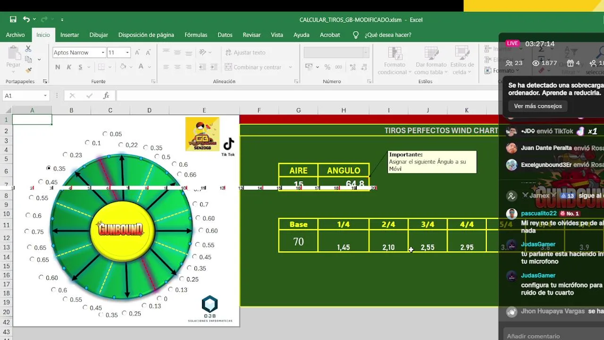Select the 0.23 radio button
This screenshot has width=604, height=340.
(65, 155)
